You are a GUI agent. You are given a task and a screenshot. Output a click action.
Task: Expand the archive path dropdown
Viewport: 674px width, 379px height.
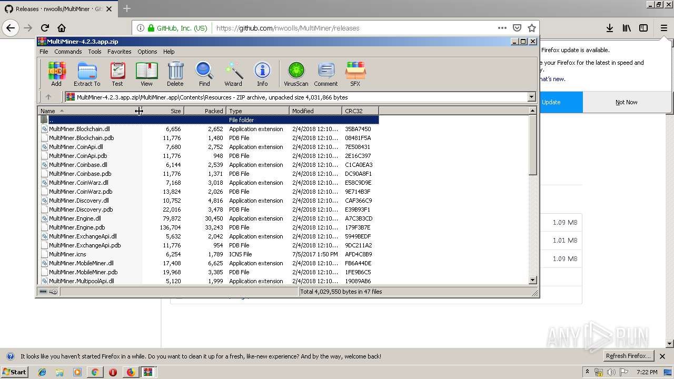tap(531, 97)
